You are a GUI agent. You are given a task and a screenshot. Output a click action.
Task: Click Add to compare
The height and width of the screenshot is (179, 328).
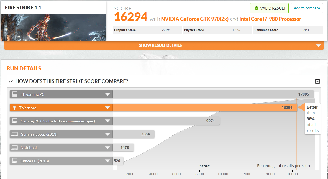[x=307, y=8]
